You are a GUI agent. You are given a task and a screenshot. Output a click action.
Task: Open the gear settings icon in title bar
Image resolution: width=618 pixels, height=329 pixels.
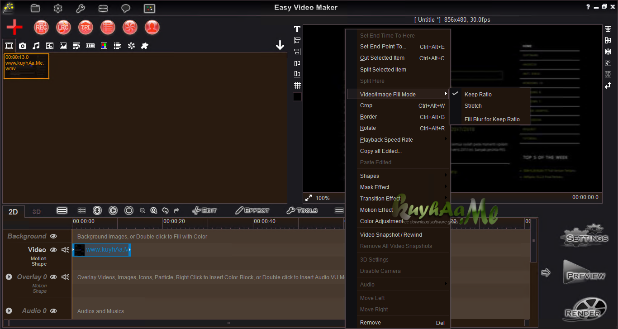58,8
